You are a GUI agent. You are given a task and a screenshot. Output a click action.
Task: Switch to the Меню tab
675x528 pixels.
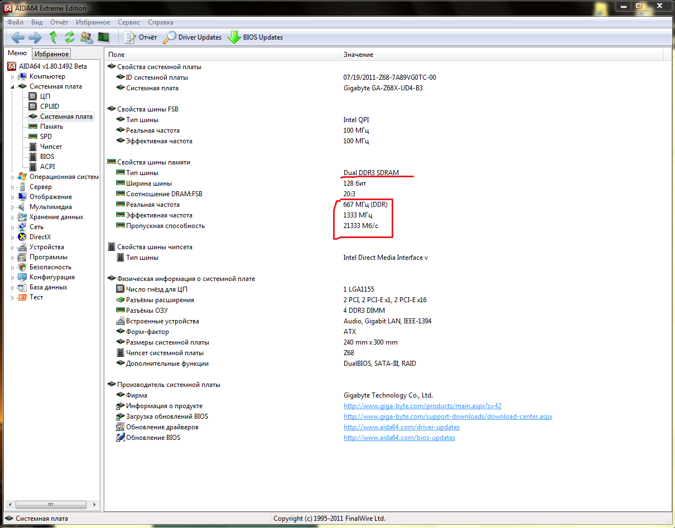pyautogui.click(x=17, y=53)
